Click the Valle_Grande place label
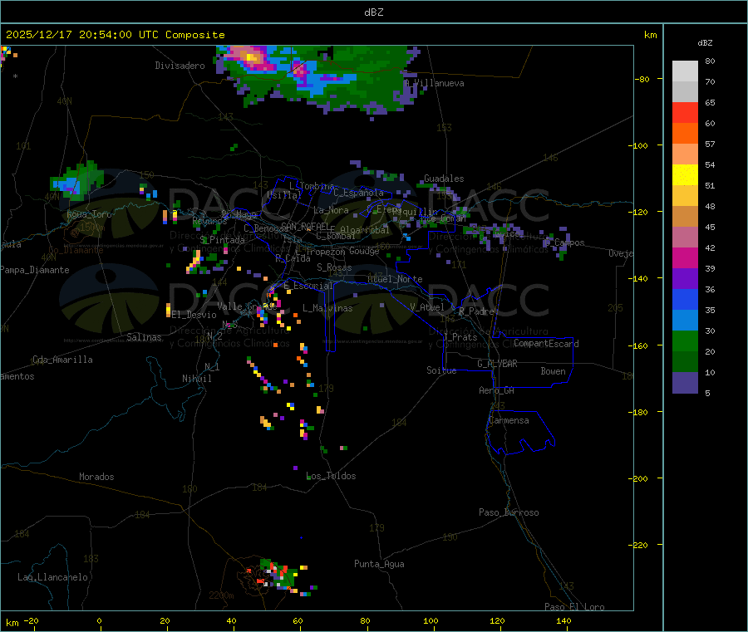748x632 pixels. (x=247, y=306)
